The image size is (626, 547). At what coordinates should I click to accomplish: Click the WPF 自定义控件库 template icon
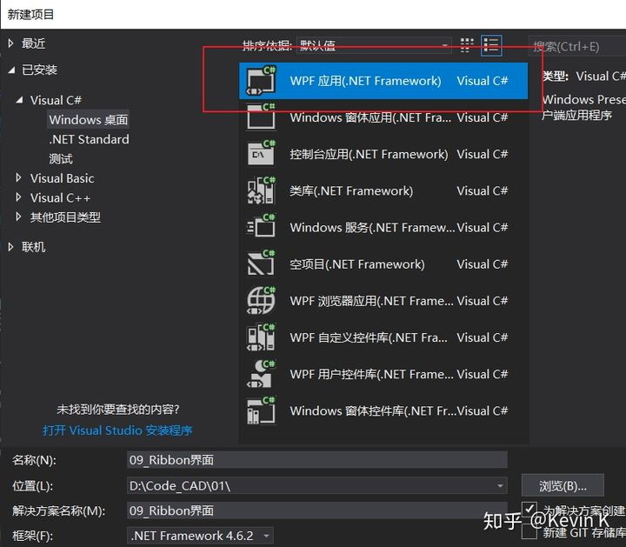point(261,337)
